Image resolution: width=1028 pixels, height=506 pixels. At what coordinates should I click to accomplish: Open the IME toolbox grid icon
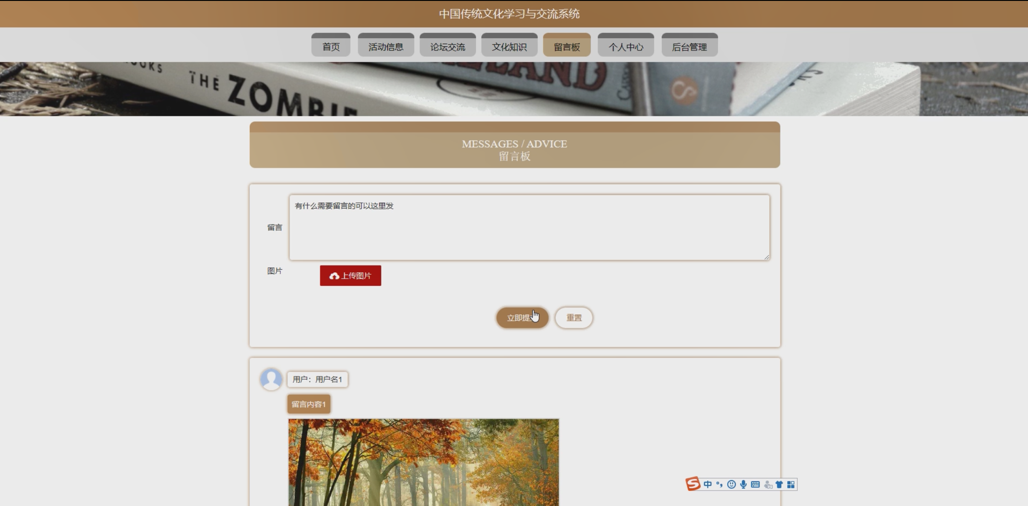791,485
